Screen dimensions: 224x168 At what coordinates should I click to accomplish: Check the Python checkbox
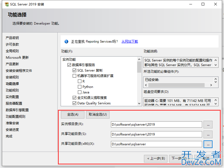coord(79,87)
